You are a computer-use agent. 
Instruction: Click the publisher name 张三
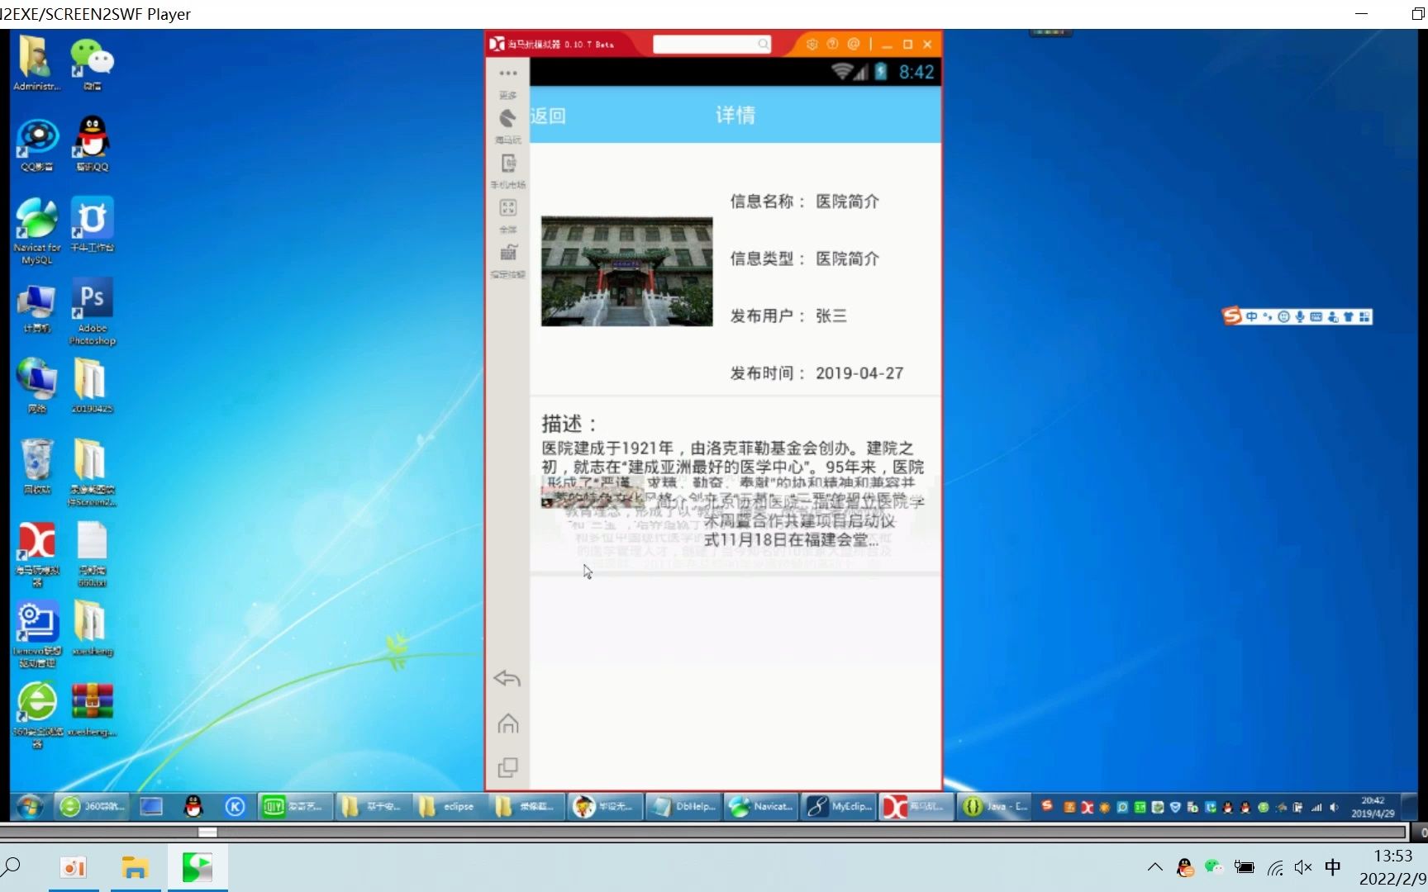[831, 316]
